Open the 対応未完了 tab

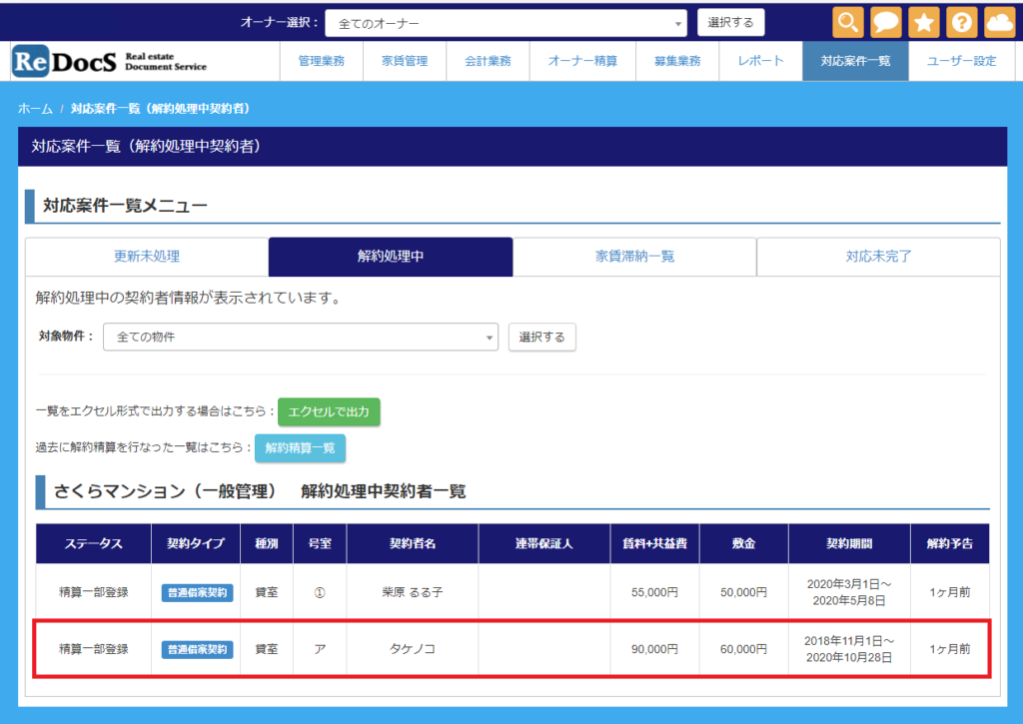878,257
